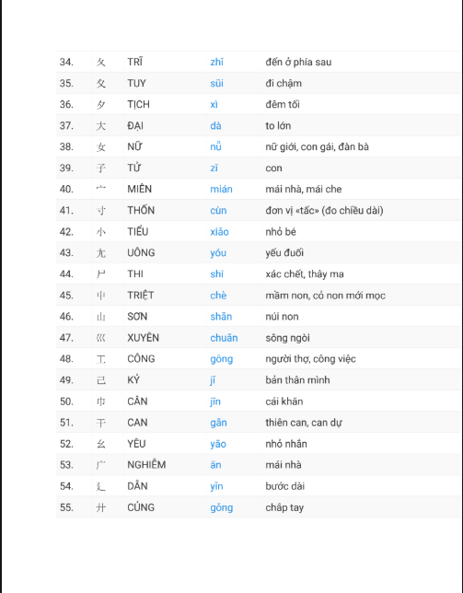Click the 大 character in row 37
Viewport: 463px width, 593px height.
point(100,125)
